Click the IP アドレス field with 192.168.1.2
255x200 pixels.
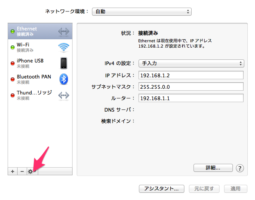[x=191, y=75]
